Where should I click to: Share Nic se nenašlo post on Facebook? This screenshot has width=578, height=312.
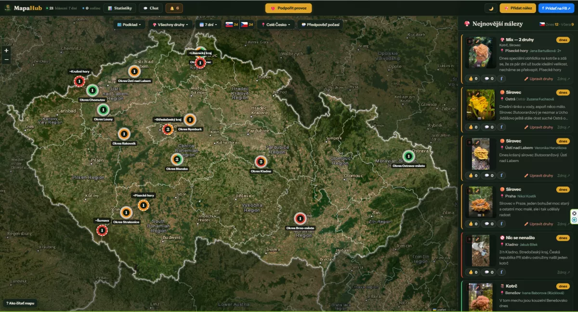(x=501, y=272)
